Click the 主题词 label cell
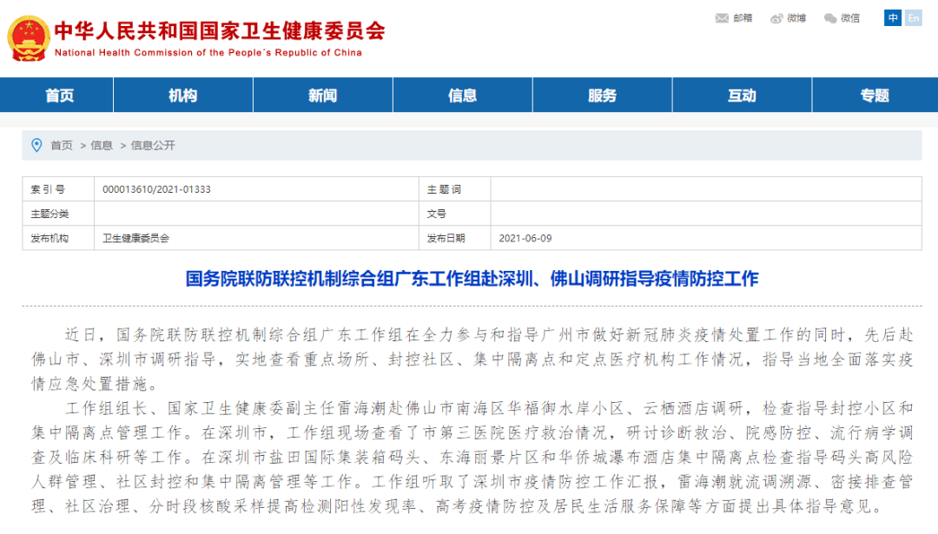938x534 pixels. pos(454,189)
